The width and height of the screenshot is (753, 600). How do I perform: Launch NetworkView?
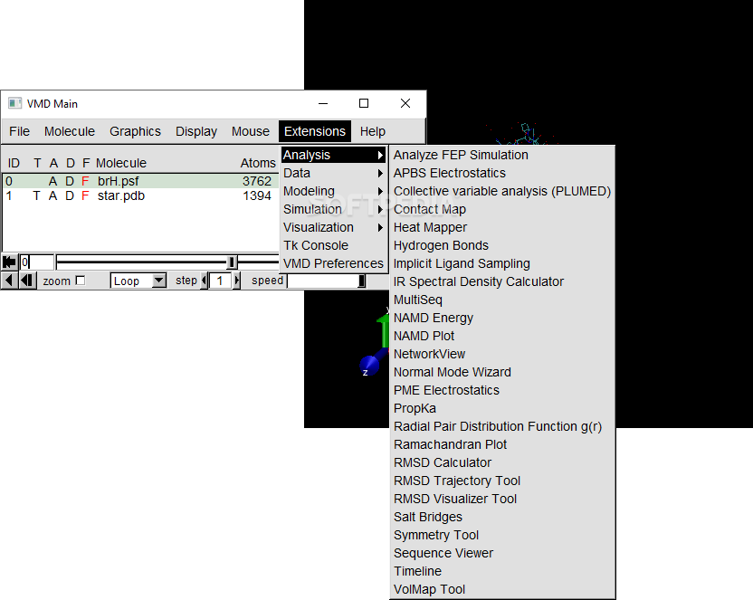pyautogui.click(x=501, y=354)
